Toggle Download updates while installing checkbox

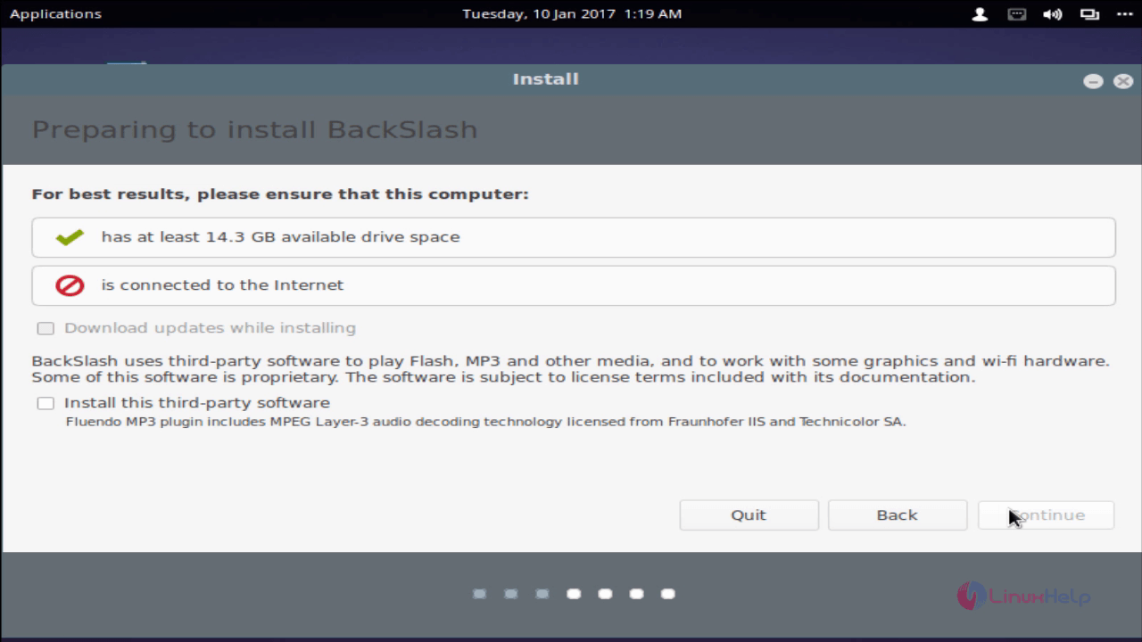(x=46, y=328)
